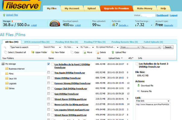Screen dimensions: 182x120
Task: Check the You Again DVDRip French.rar checkbox
Action: [x=49, y=72]
